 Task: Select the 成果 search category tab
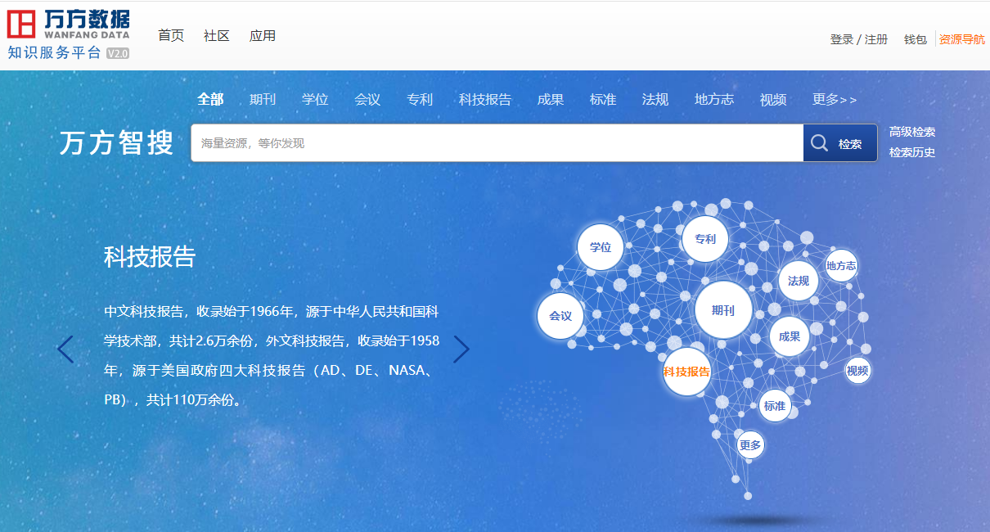551,99
